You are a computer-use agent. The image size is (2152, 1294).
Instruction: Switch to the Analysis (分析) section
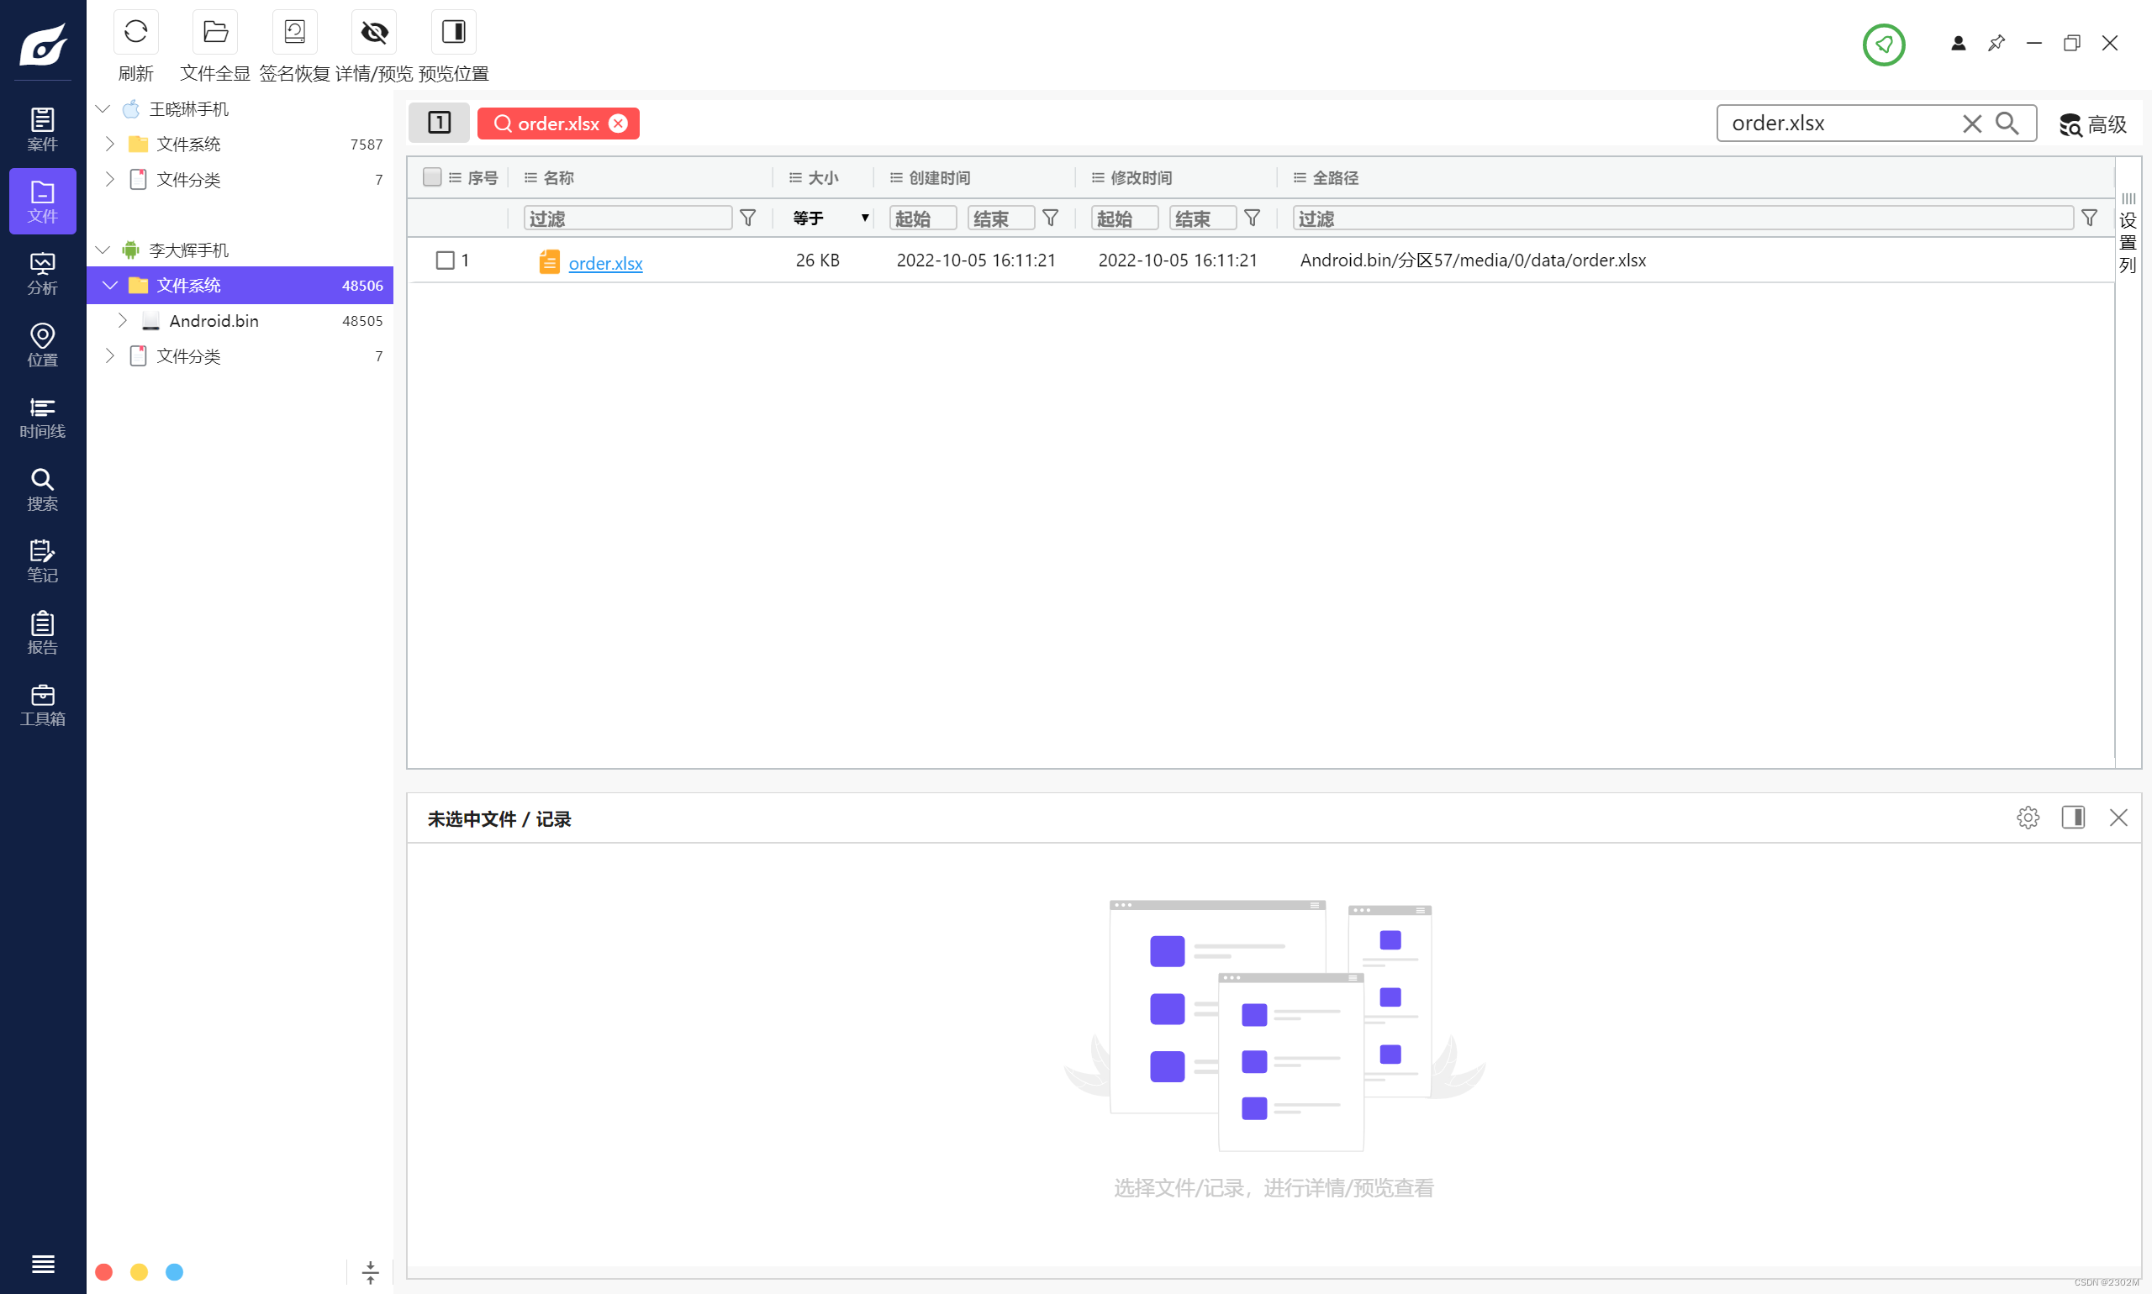pos(42,274)
